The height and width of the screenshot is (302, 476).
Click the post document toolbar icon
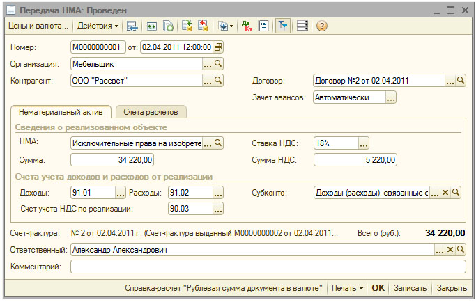pyautogui.click(x=187, y=26)
